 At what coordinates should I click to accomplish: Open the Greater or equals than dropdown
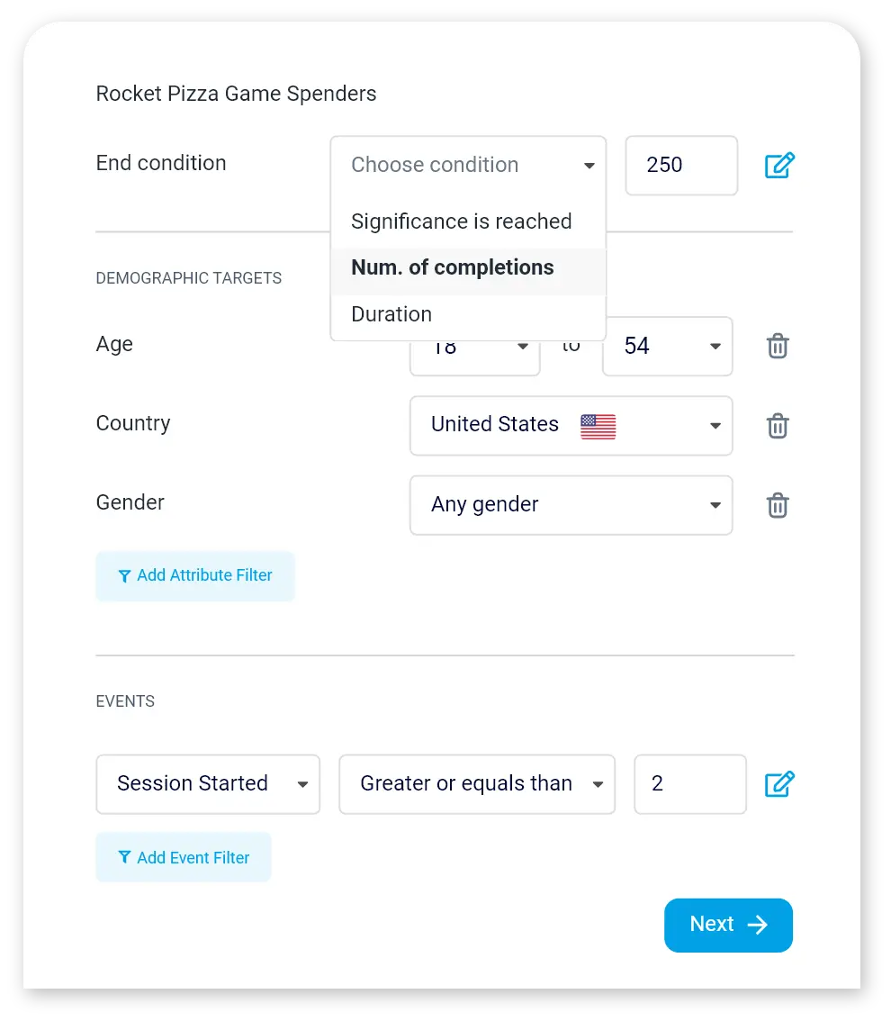pos(477,784)
